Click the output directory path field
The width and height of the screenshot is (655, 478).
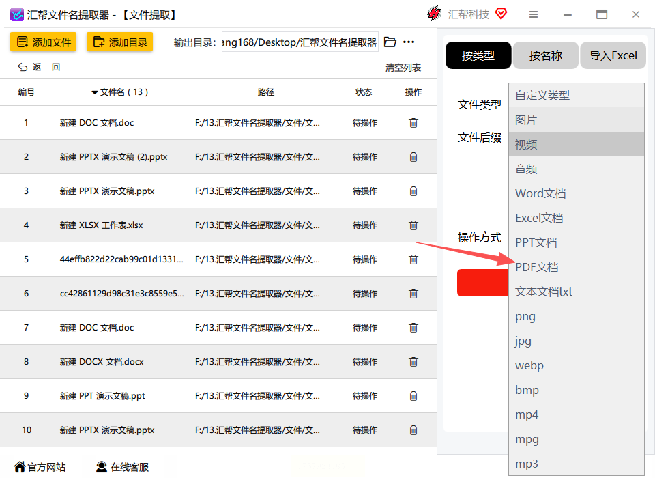point(300,42)
